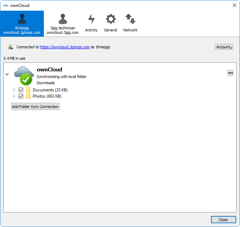240x227 pixels.
Task: Expand the Photos folder
Action: [14, 96]
